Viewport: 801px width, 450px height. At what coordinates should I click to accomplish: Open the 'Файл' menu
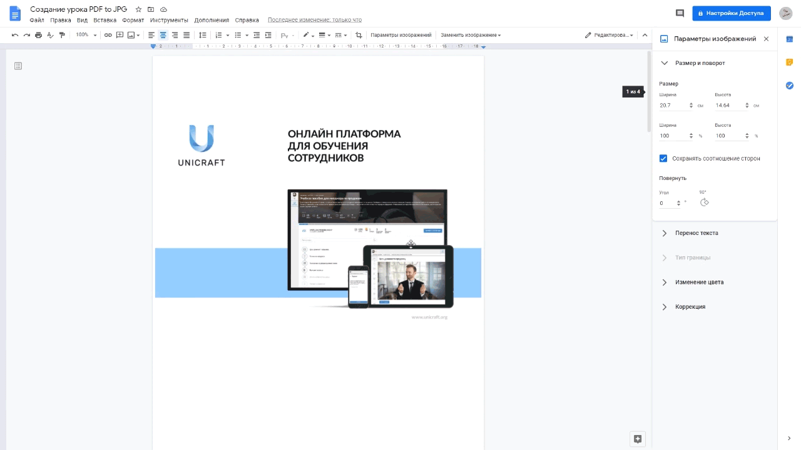coord(37,20)
